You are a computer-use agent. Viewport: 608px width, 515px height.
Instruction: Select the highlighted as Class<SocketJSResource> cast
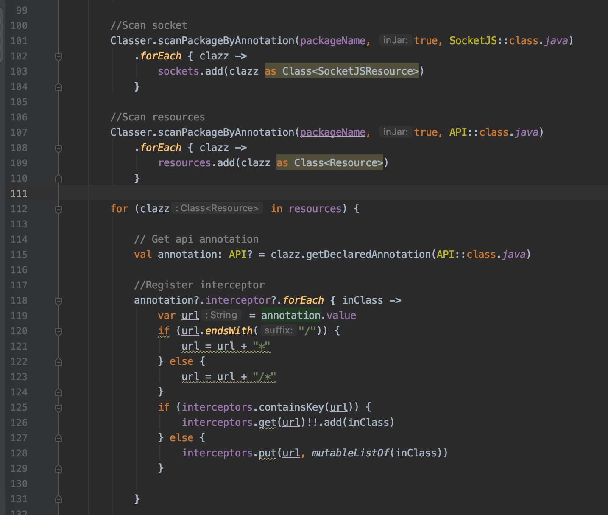click(x=341, y=71)
